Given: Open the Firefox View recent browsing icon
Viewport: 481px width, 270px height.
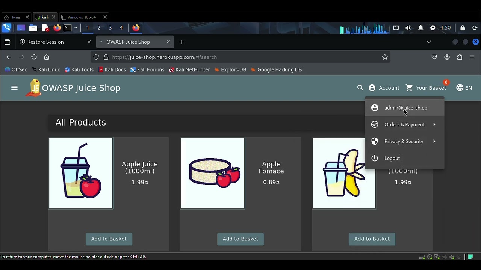Looking at the screenshot, I should click(x=7, y=42).
